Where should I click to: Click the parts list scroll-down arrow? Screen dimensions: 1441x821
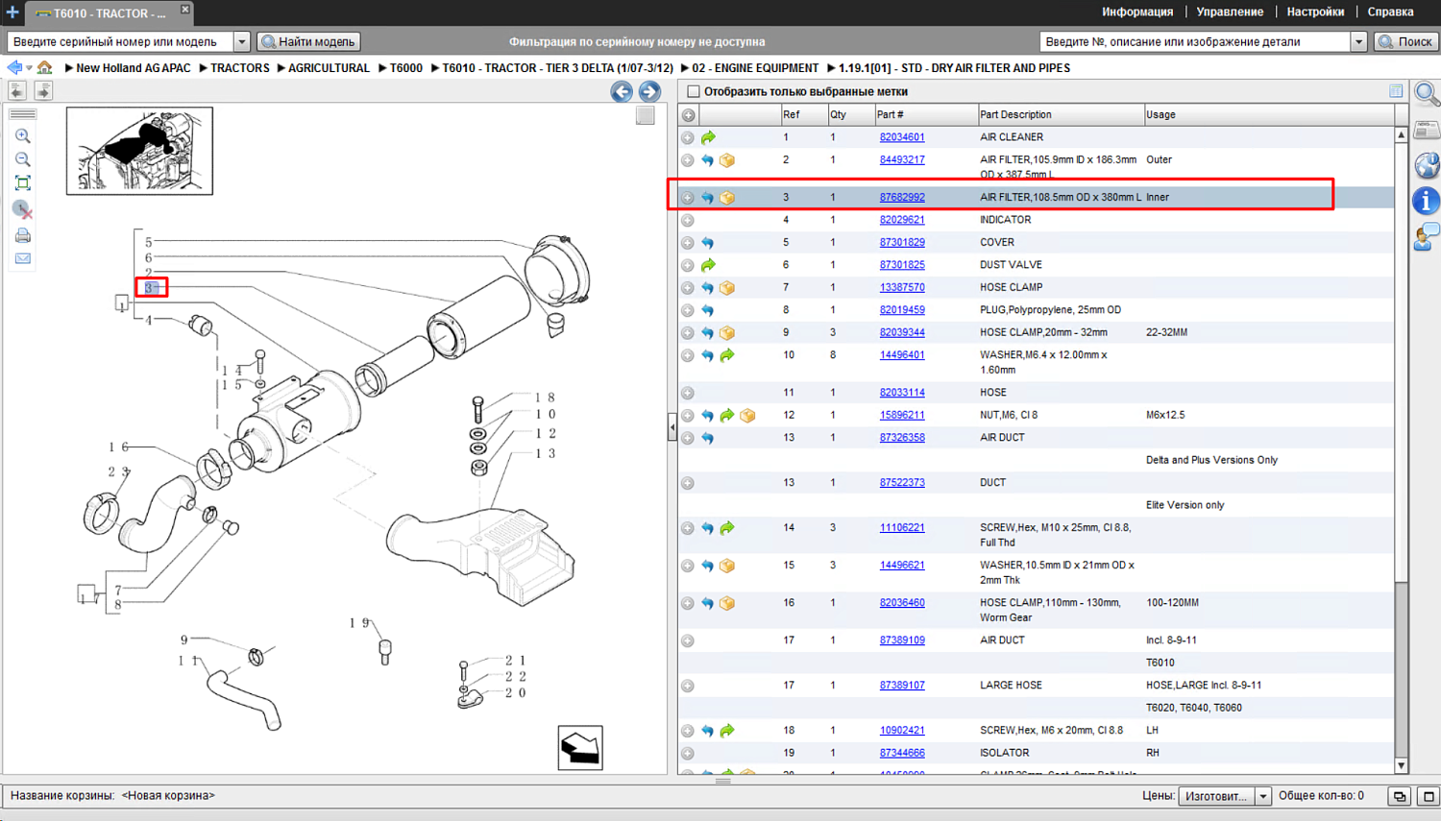click(x=1401, y=766)
